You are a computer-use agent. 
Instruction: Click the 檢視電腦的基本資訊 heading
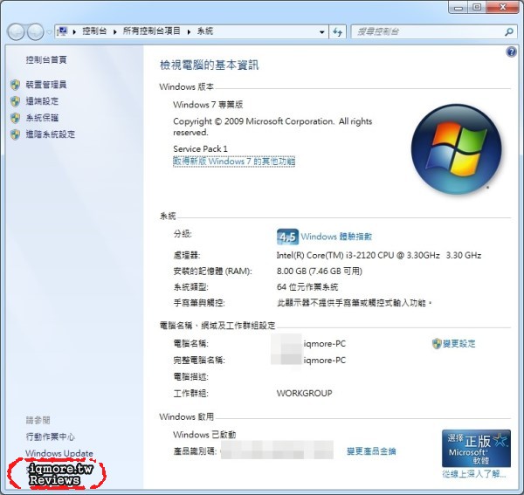(x=210, y=65)
